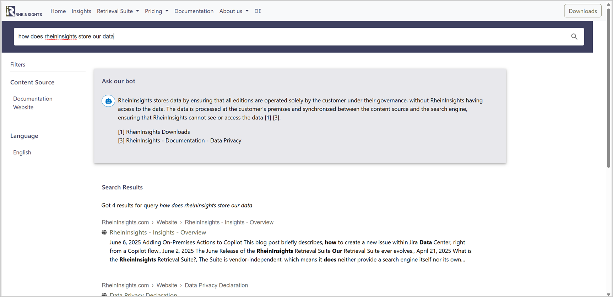Expand the About us menu
Screen dimensions: 613x297
[x=234, y=11]
